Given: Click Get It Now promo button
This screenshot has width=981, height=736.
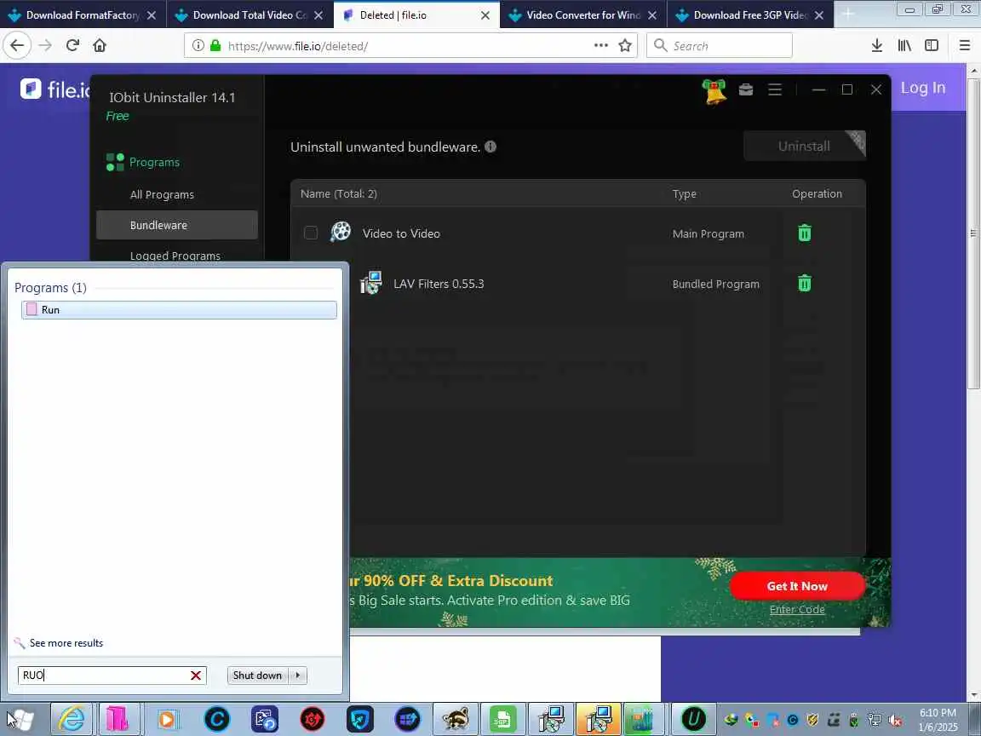Looking at the screenshot, I should click(x=797, y=586).
